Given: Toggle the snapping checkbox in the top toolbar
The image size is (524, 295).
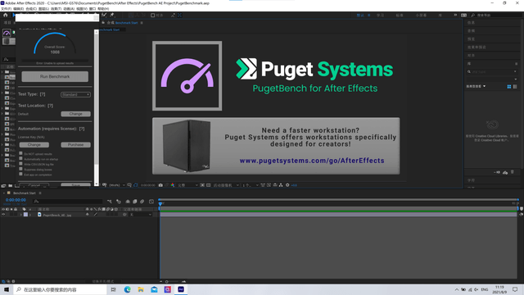Looking at the screenshot, I should click(x=153, y=16).
